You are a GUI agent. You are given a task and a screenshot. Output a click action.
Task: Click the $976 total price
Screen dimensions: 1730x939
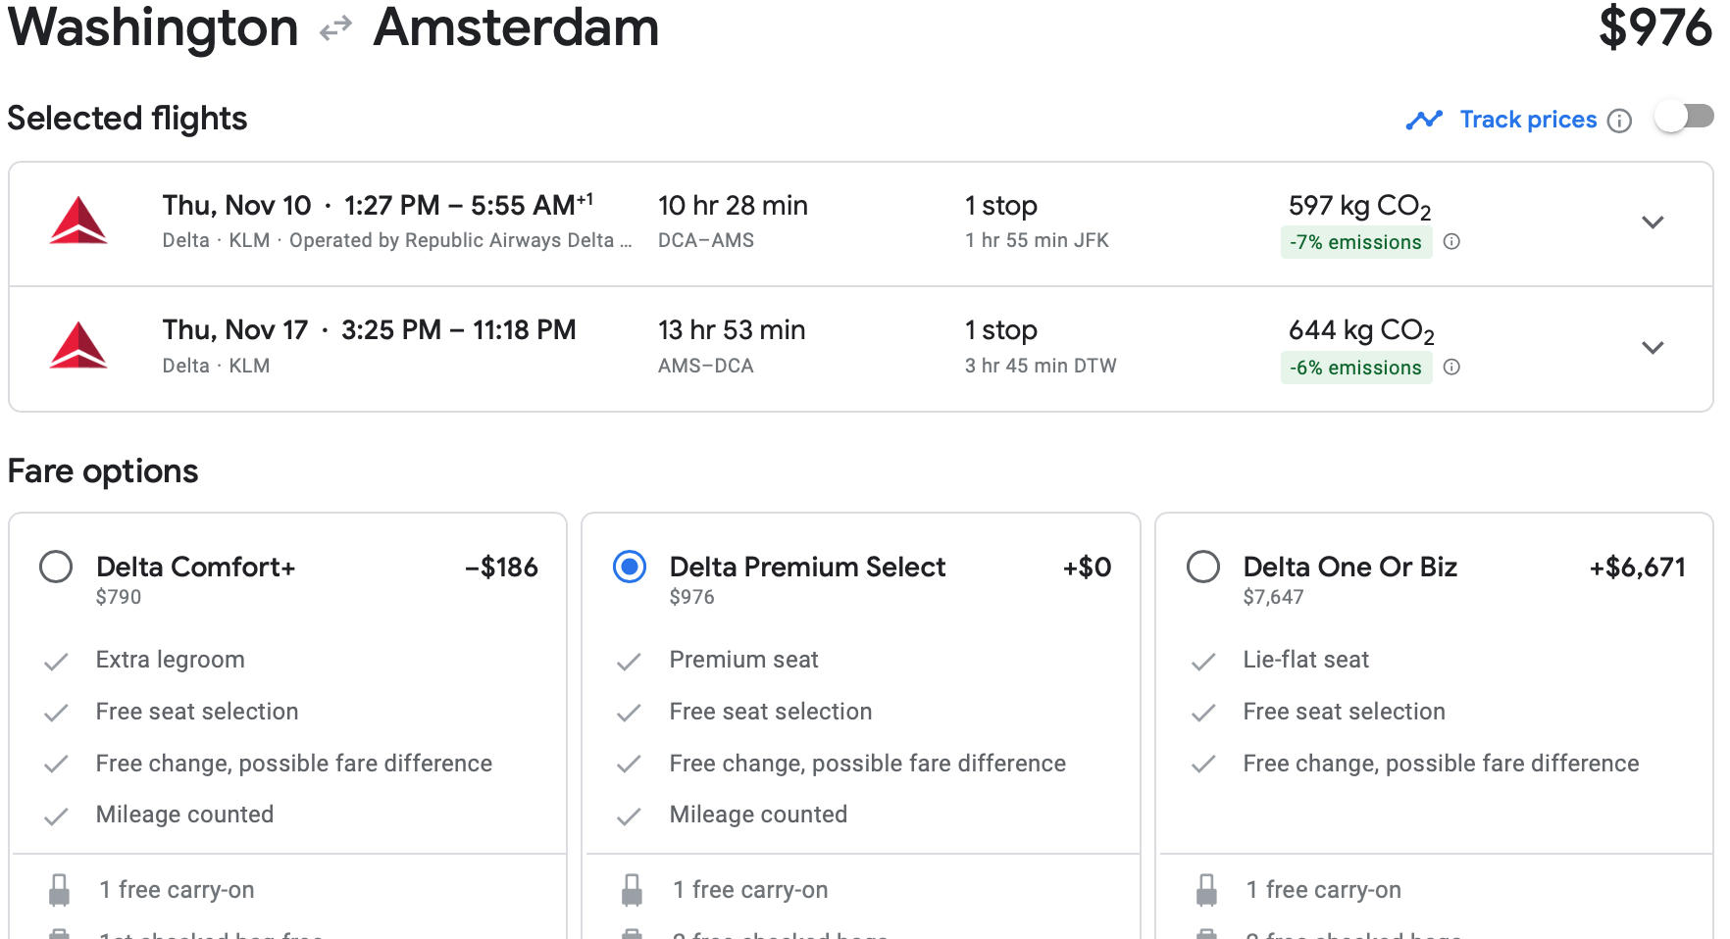tap(1654, 27)
